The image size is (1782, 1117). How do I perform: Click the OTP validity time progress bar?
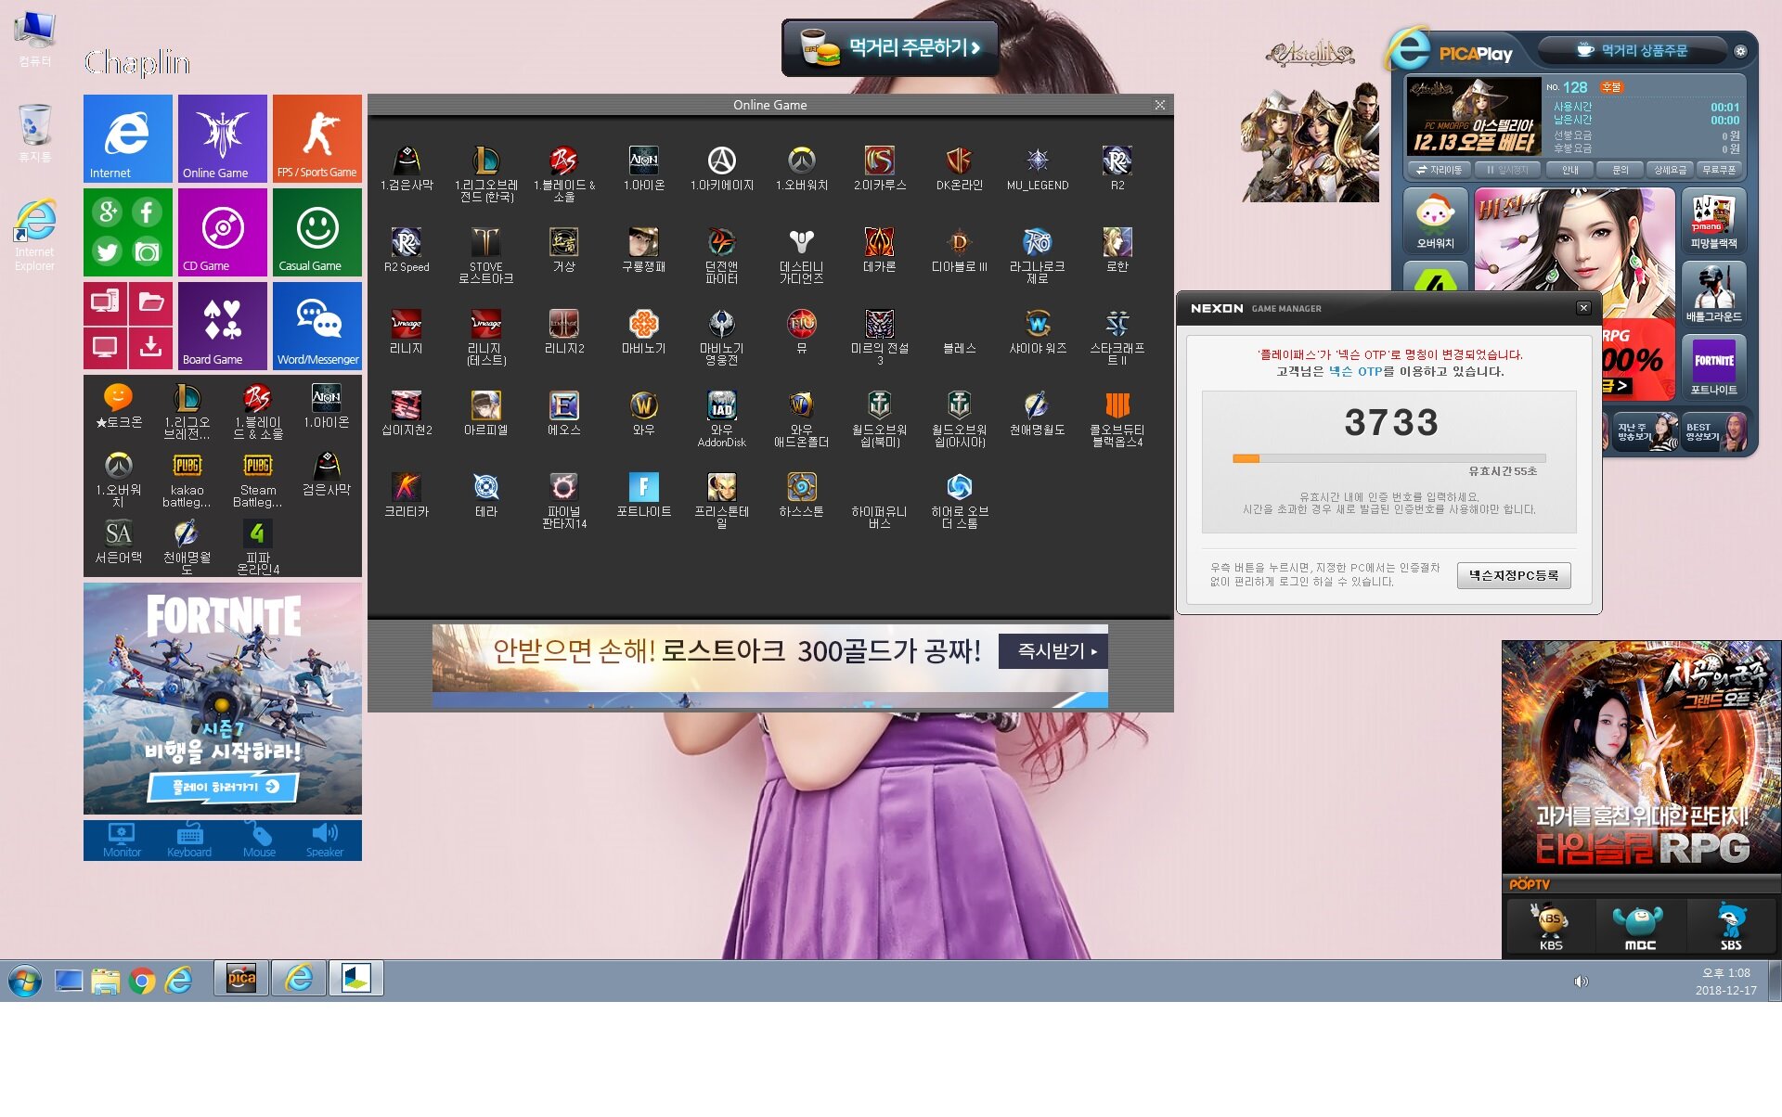coord(1388,458)
